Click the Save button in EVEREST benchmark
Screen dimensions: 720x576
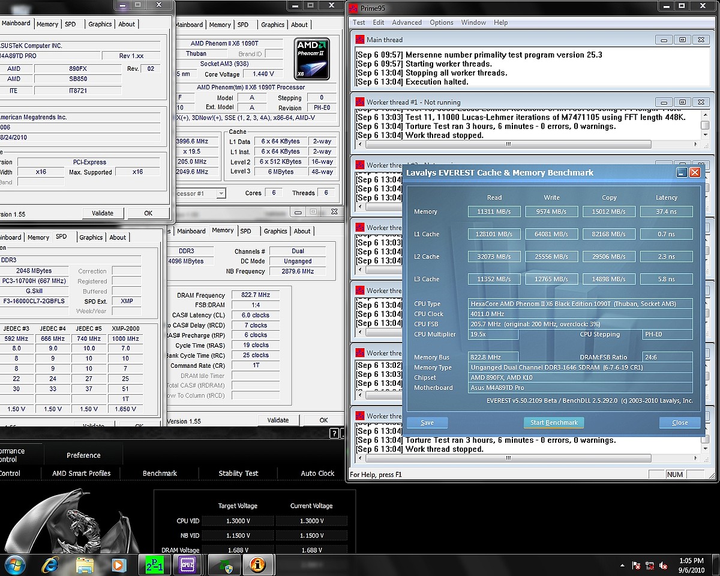point(427,423)
